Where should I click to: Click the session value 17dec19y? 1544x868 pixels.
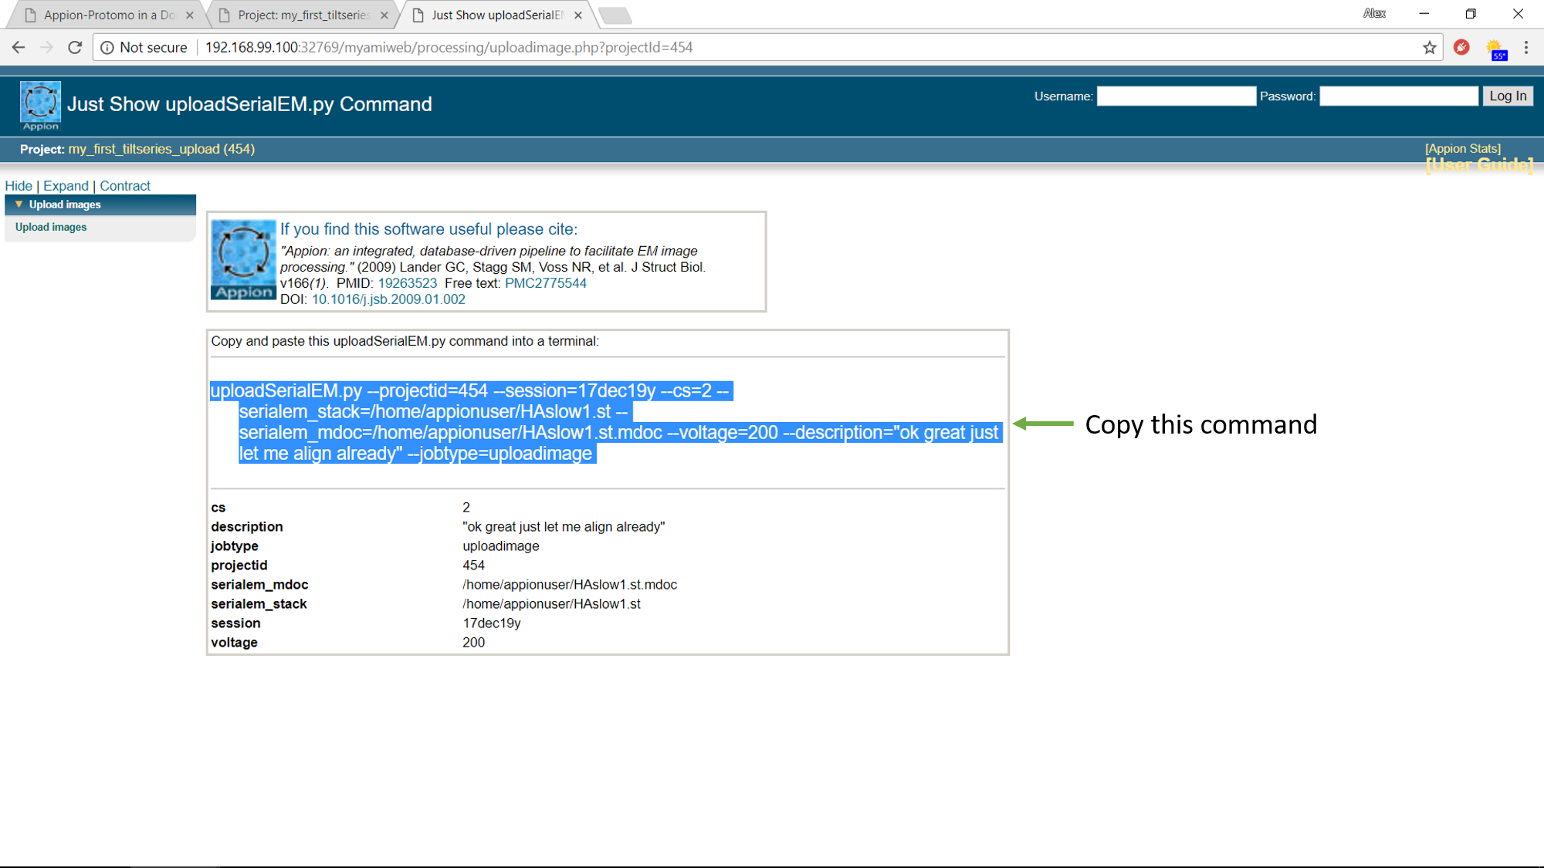(492, 623)
